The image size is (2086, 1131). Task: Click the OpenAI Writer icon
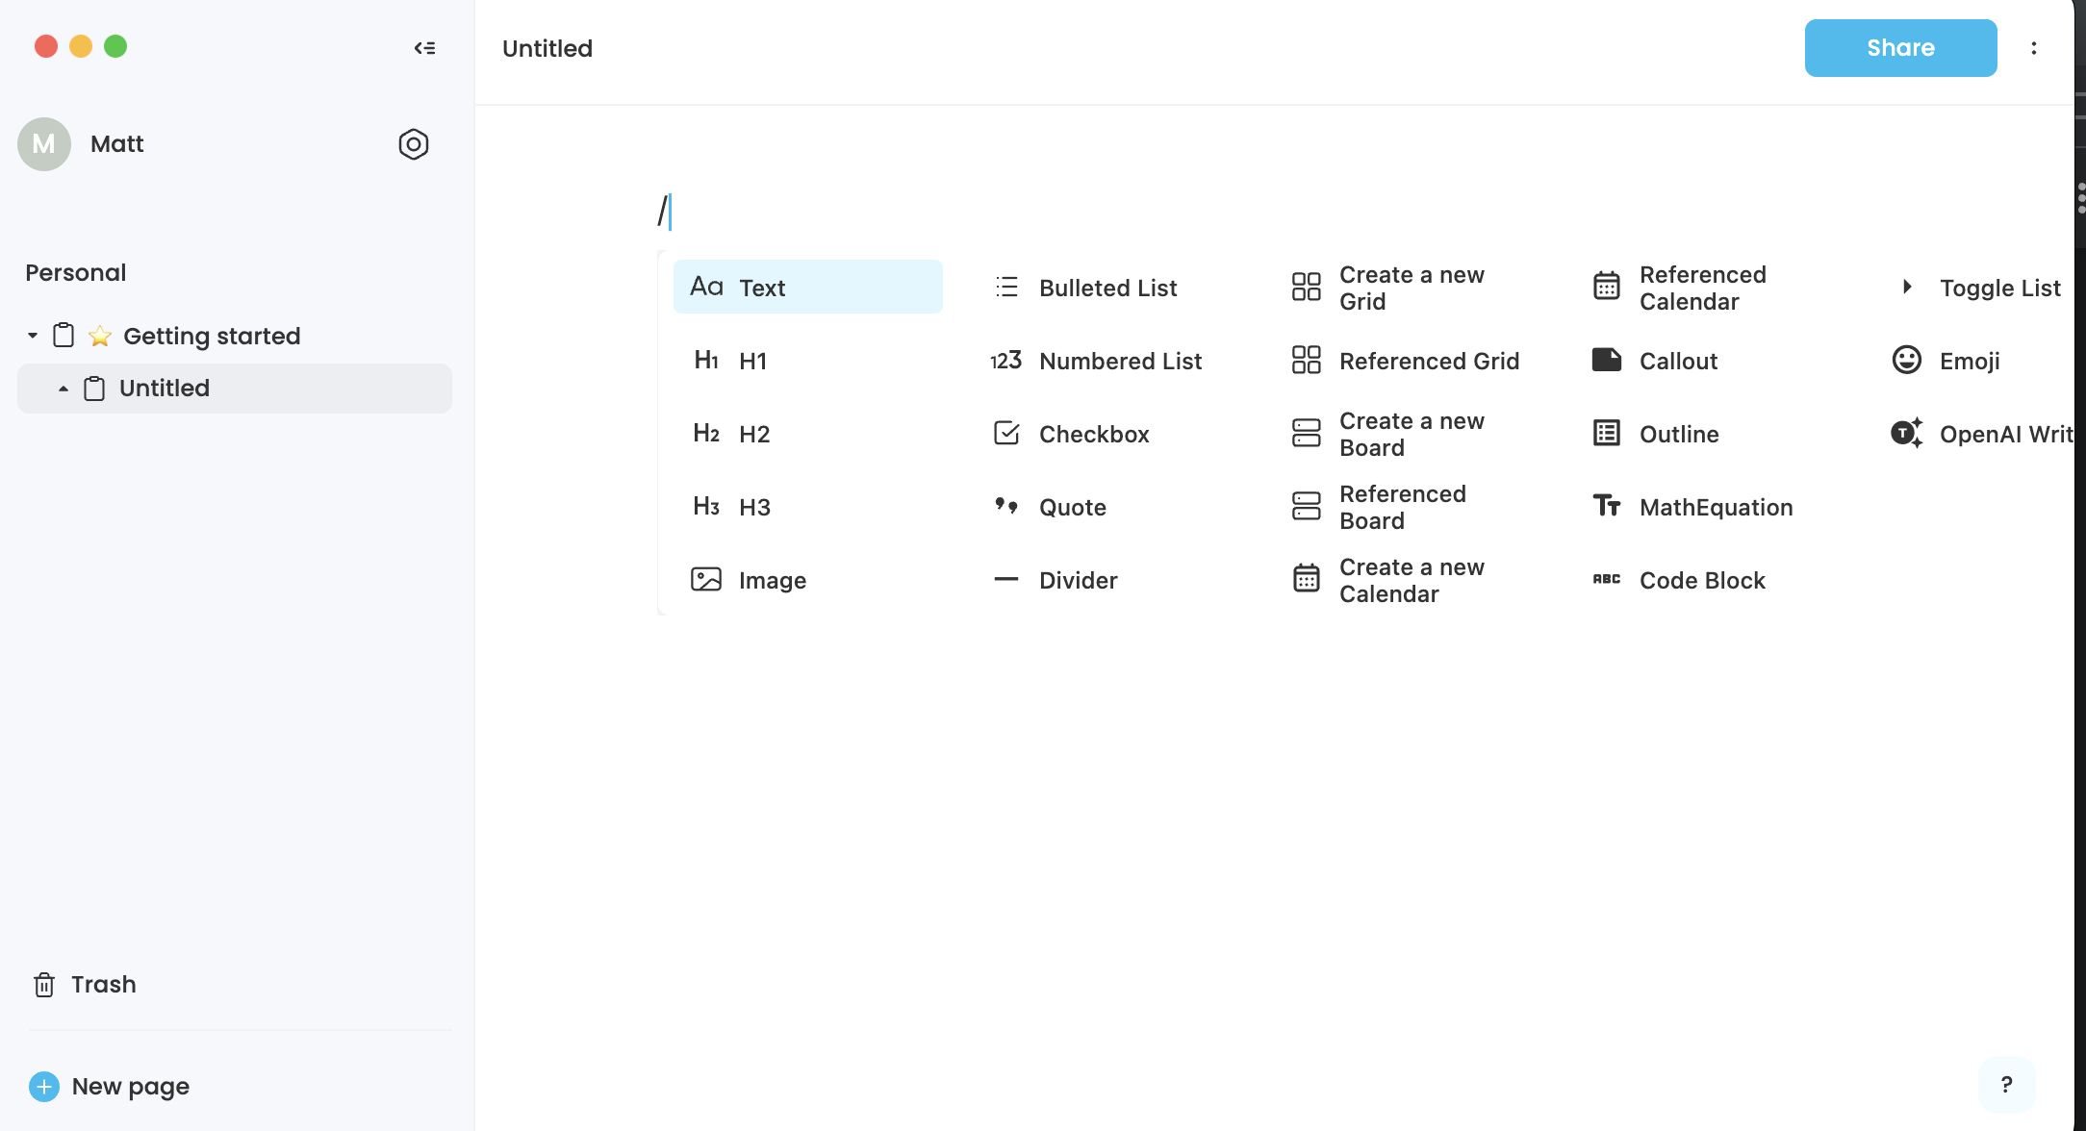(x=1906, y=434)
